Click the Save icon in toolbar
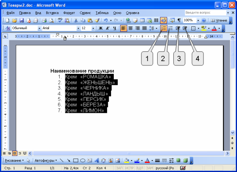237x172 pixels. (21, 20)
